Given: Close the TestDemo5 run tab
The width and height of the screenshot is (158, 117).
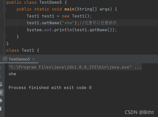Looking at the screenshot, I should pyautogui.click(x=33, y=59).
